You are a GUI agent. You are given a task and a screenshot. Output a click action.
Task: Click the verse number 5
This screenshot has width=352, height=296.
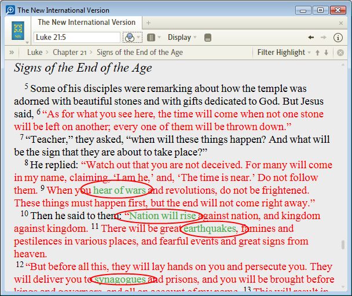pyautogui.click(x=26, y=86)
